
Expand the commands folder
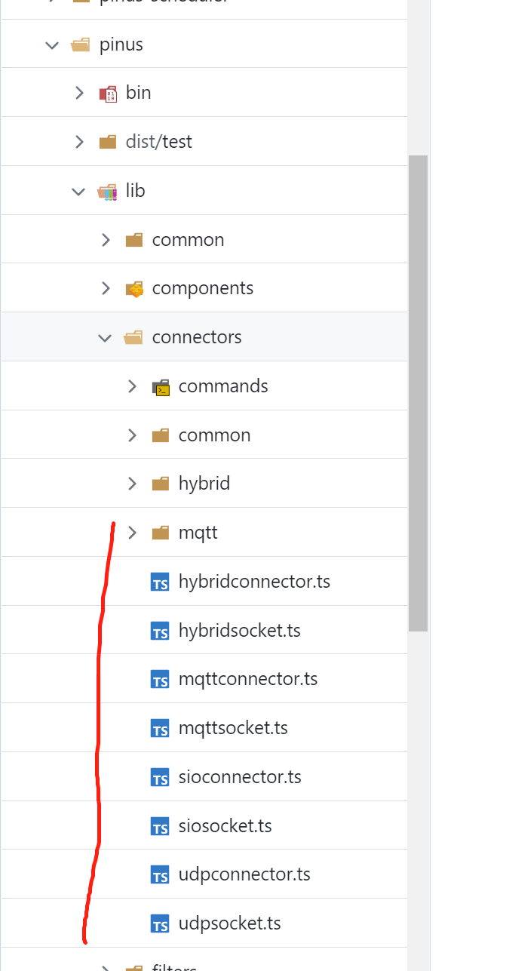point(132,386)
